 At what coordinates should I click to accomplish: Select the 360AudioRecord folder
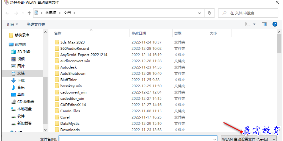pyautogui.click(x=74, y=49)
